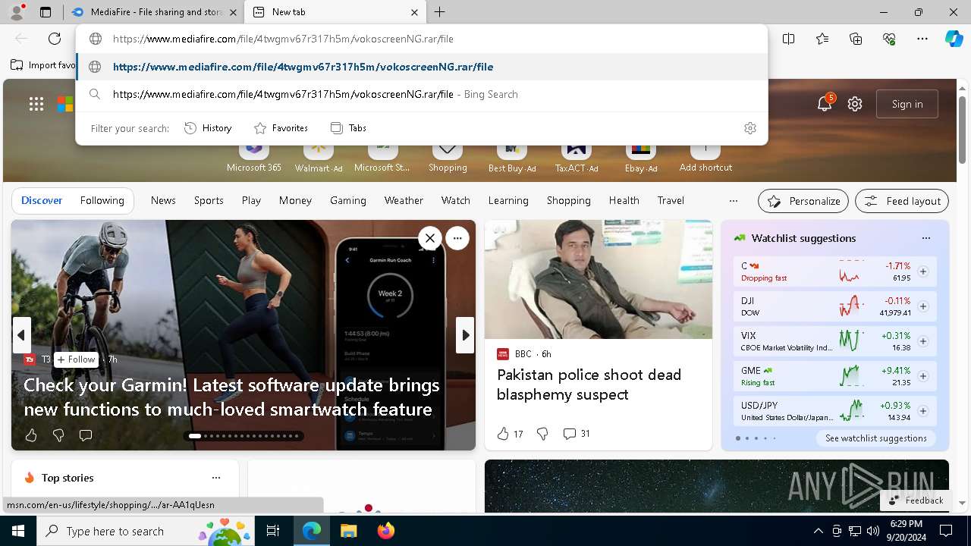Viewport: 971px width, 546px height.
Task: Select the highlighted mediafire URL suggestion
Action: tap(422, 67)
